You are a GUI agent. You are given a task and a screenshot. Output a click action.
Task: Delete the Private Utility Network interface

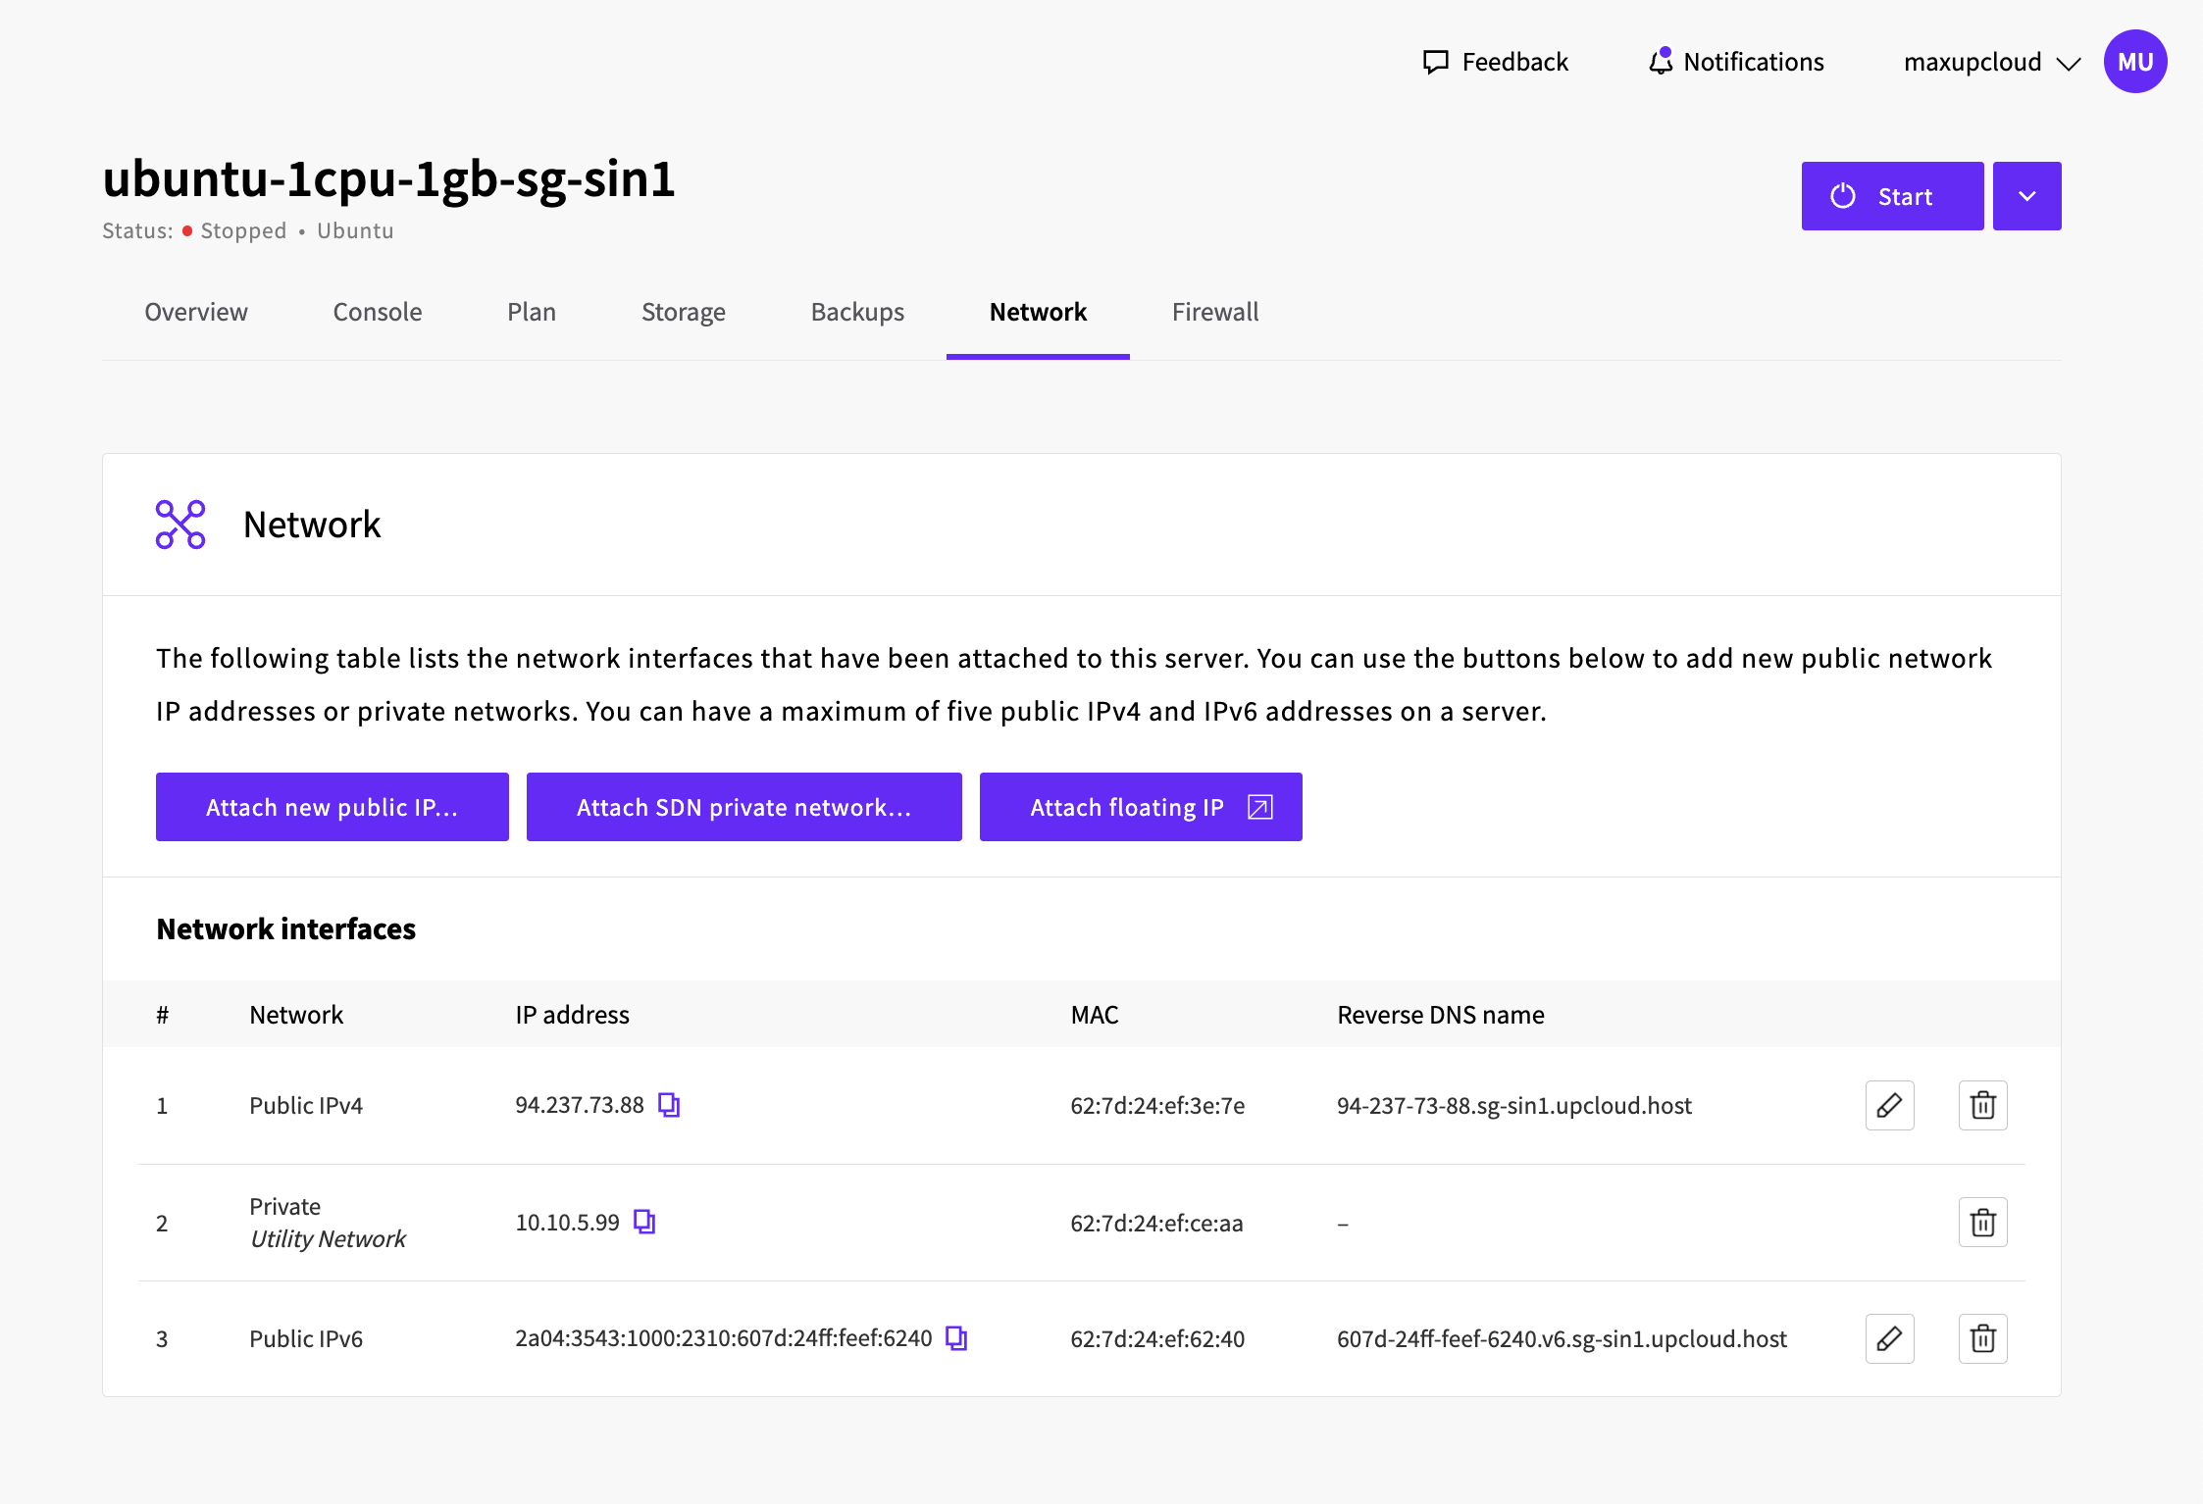pos(1982,1223)
